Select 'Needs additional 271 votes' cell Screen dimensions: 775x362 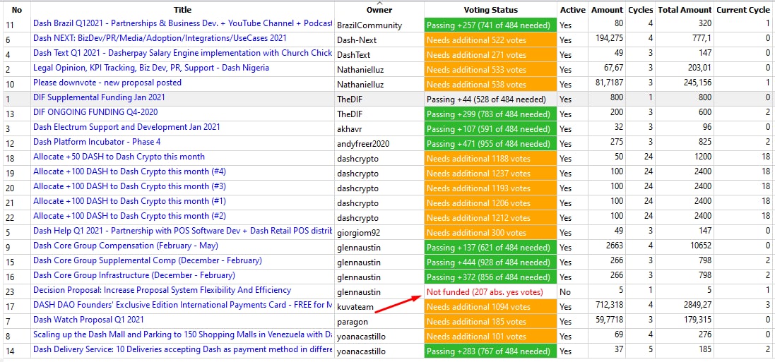click(490, 55)
